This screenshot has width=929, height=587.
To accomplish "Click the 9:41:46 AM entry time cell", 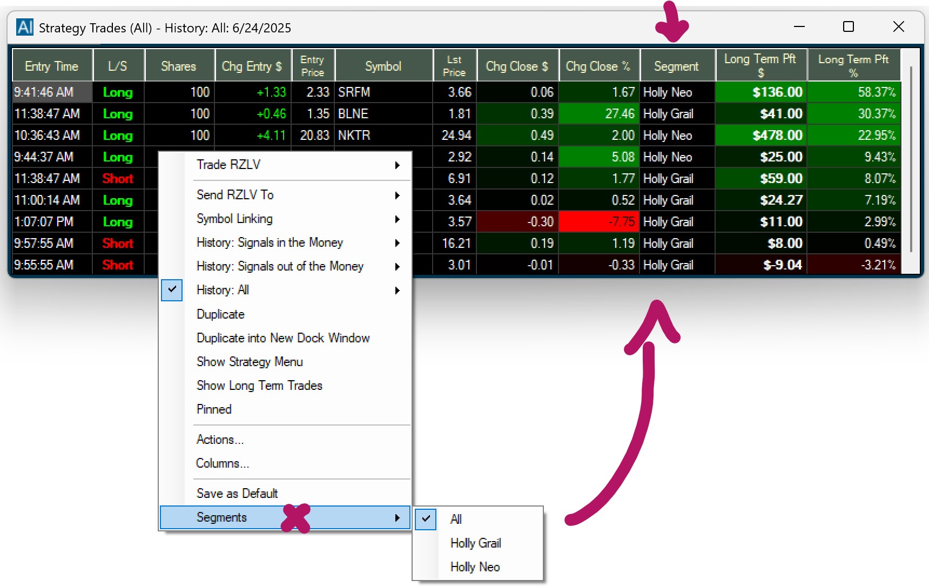I will click(x=52, y=92).
